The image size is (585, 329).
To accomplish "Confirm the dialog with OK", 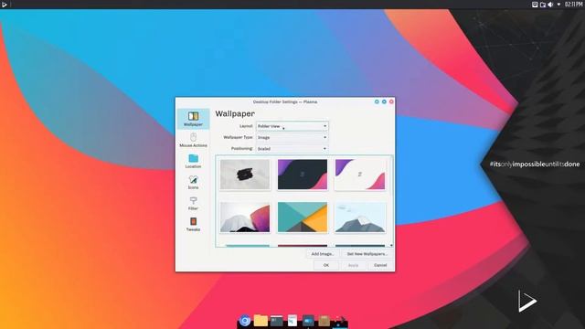I will tap(326, 265).
